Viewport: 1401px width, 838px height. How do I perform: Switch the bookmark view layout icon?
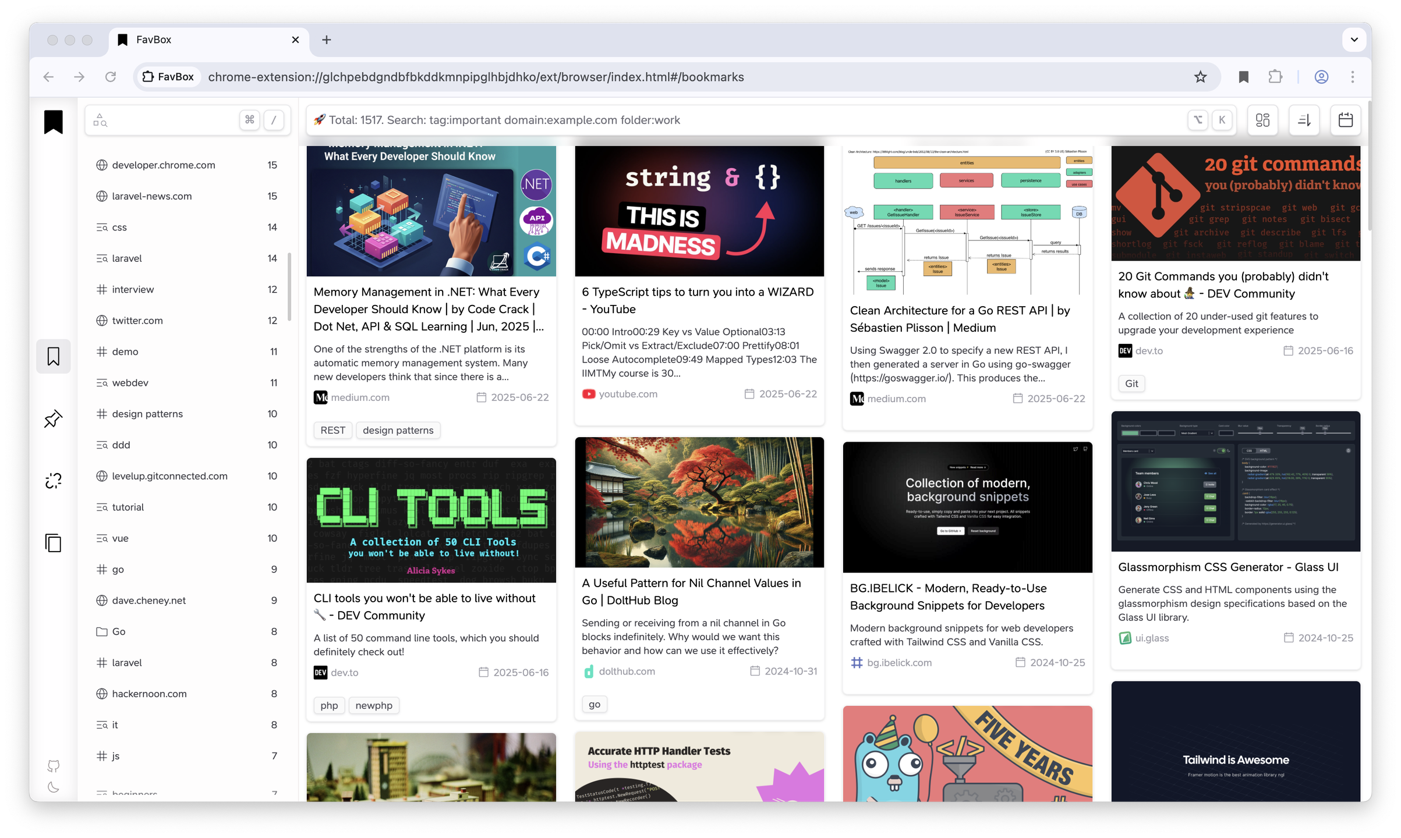(1262, 120)
